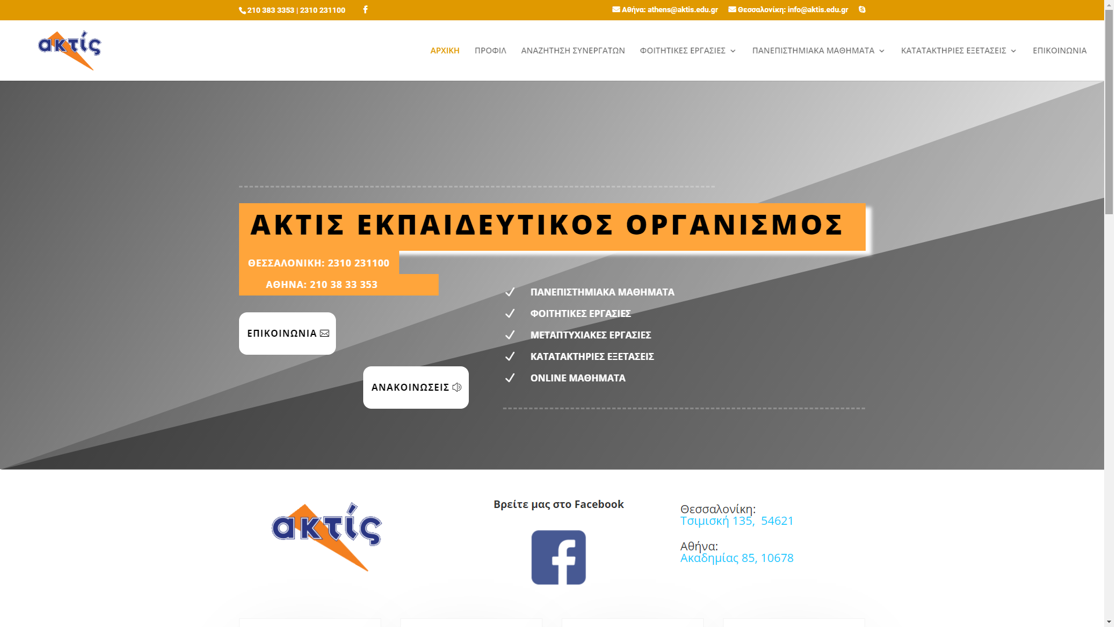Click the Aktis logo in header
Viewport: 1114px width, 627px height.
70,51
